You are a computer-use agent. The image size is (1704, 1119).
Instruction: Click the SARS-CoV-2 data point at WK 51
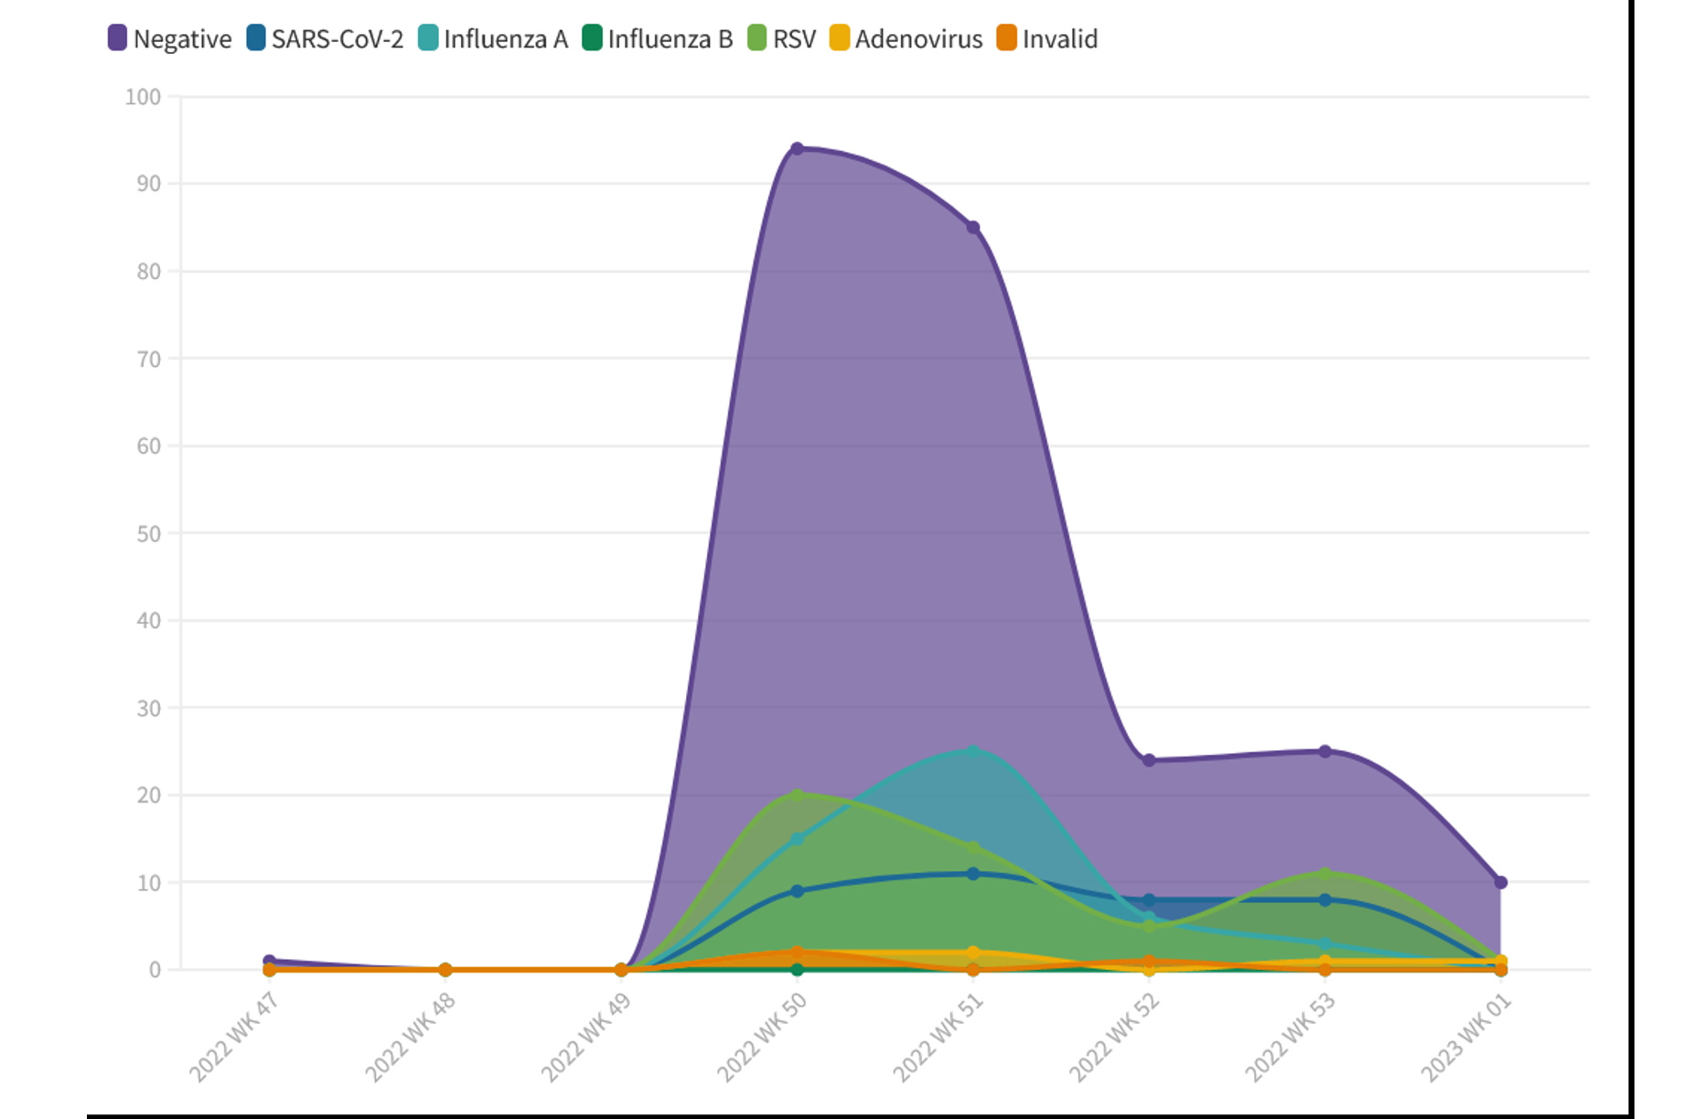(973, 874)
